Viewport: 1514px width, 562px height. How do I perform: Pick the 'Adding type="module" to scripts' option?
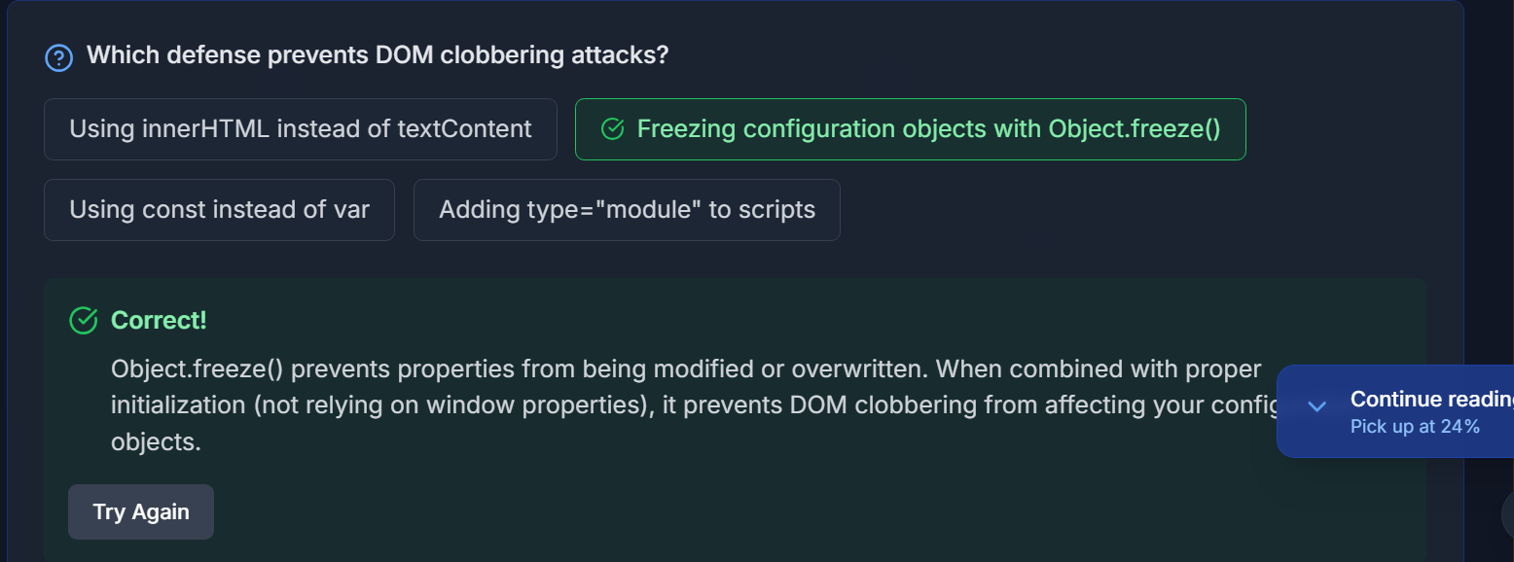coord(627,209)
